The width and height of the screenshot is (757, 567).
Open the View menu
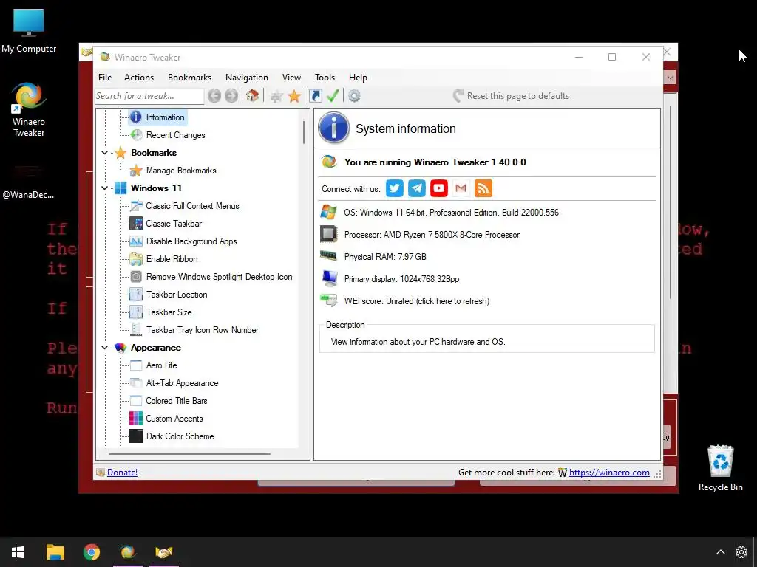[x=291, y=77]
